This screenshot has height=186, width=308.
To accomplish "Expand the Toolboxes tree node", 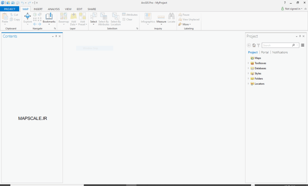I will click(248, 63).
